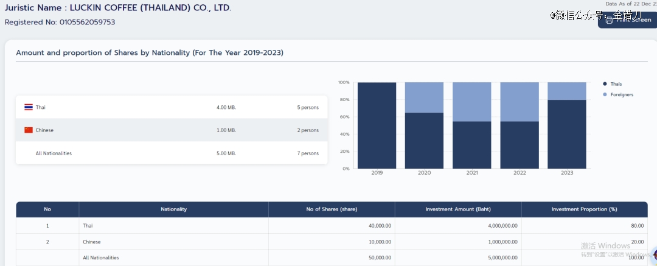The height and width of the screenshot is (266, 657).
Task: Click the No of Shares column header
Action: 332,209
